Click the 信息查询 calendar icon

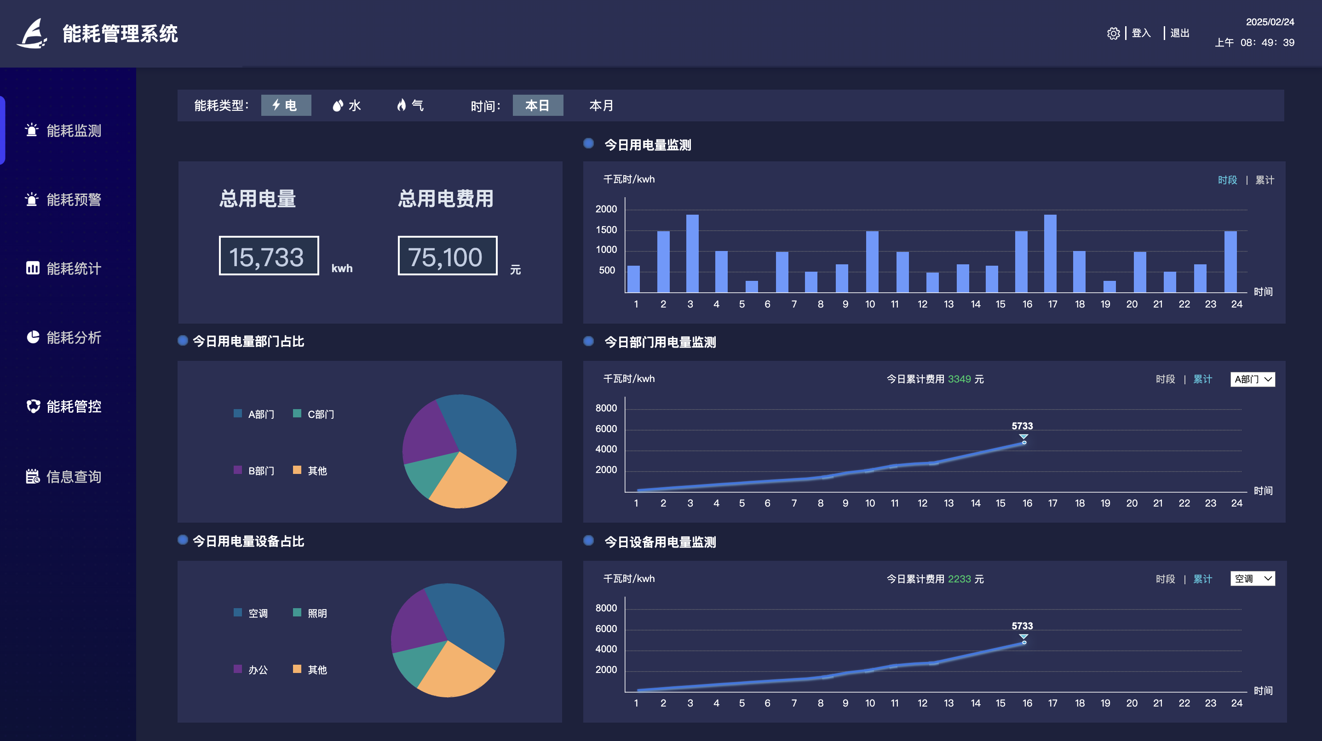pyautogui.click(x=32, y=476)
